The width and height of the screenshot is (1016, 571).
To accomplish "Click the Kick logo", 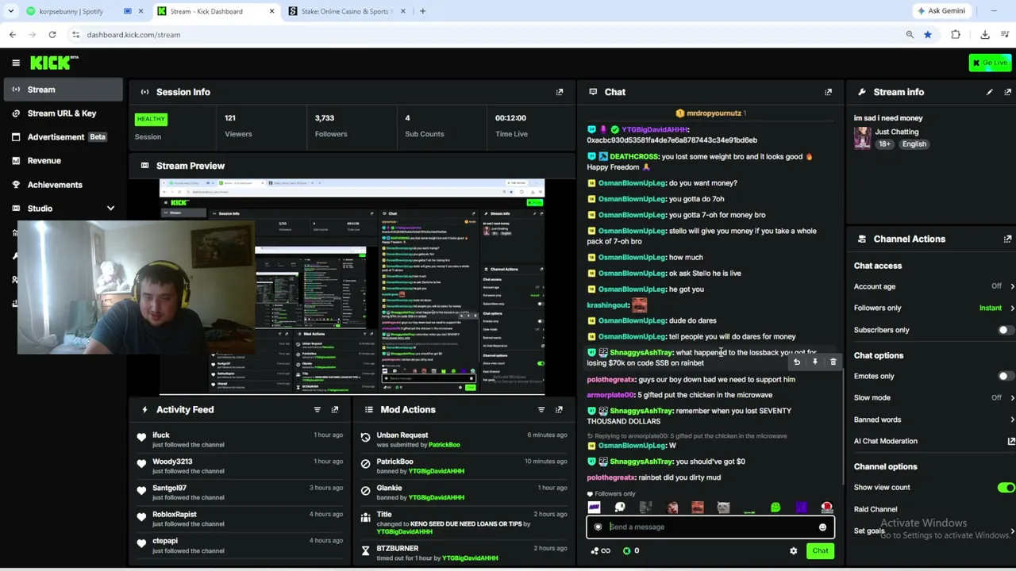I will 54,63.
